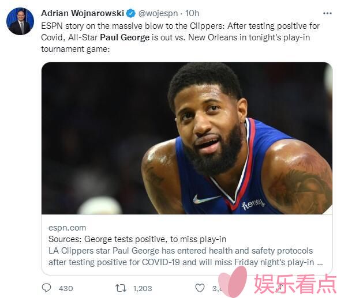Screen dimensions: 337x298
Task: Like the tweet with the heart icon
Action: click(200, 288)
